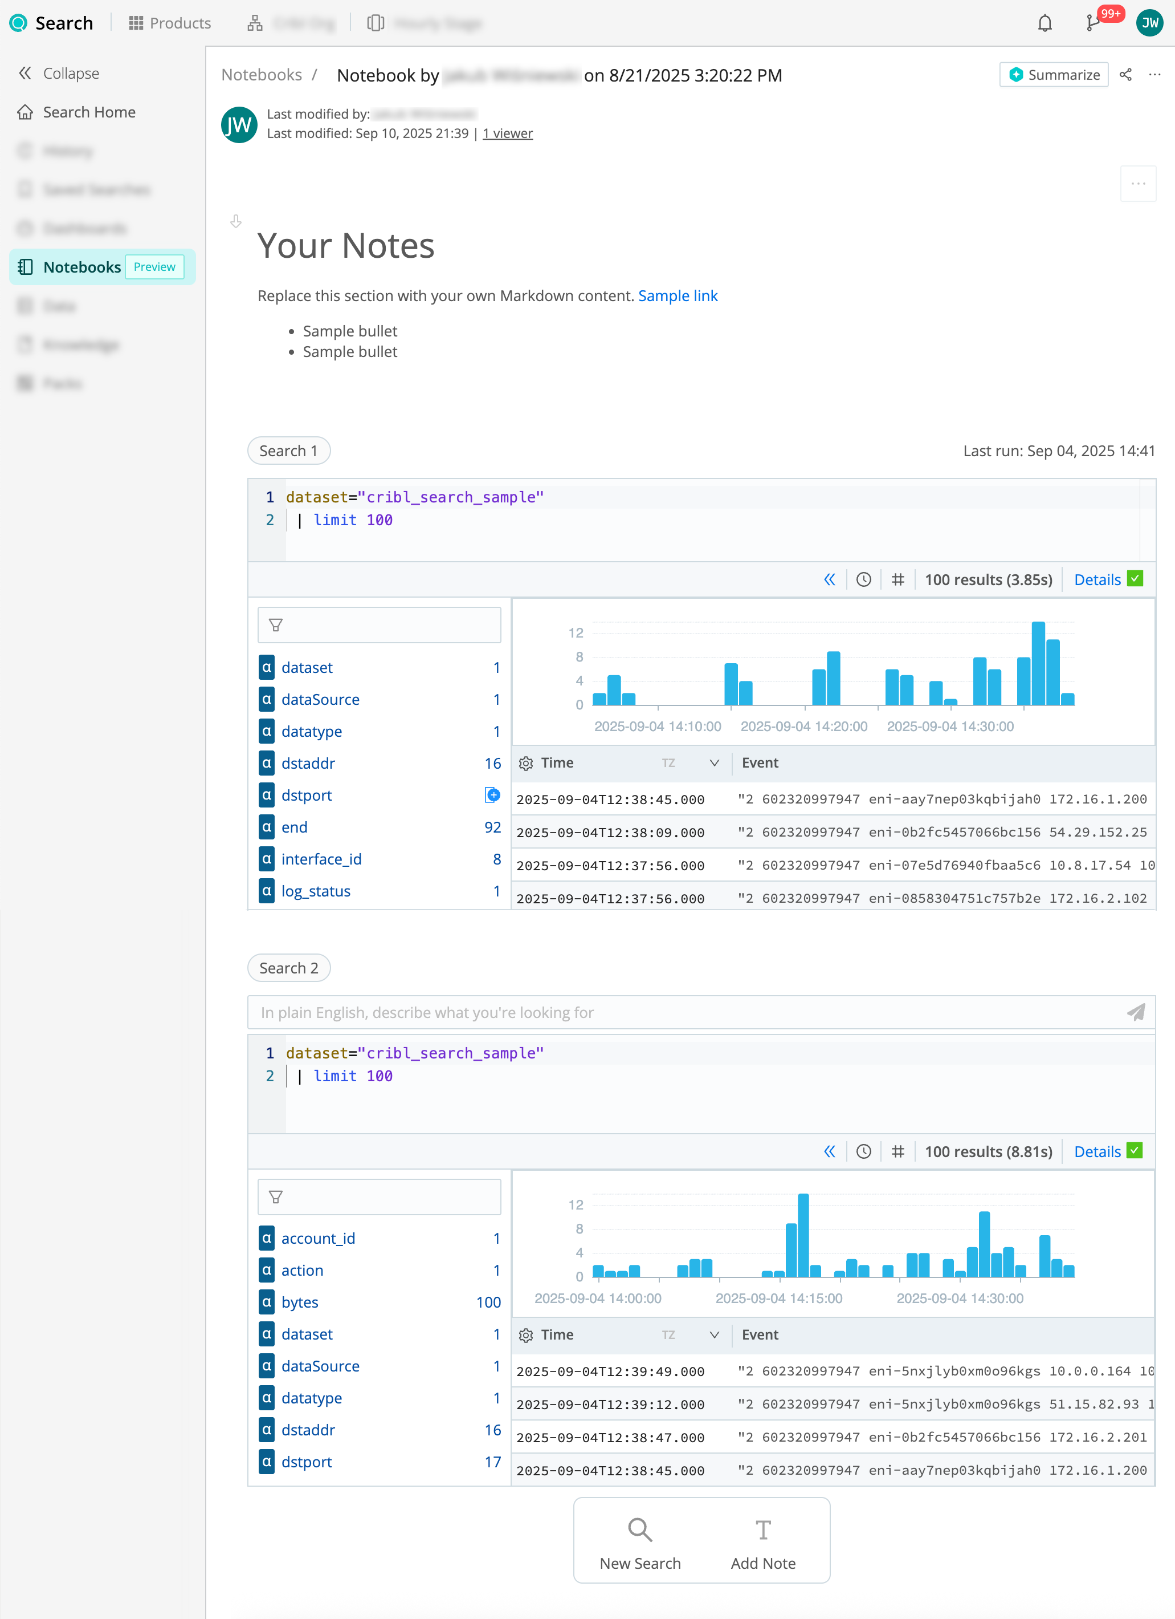Click the New Search magnifier icon
This screenshot has height=1619, width=1175.
[639, 1530]
